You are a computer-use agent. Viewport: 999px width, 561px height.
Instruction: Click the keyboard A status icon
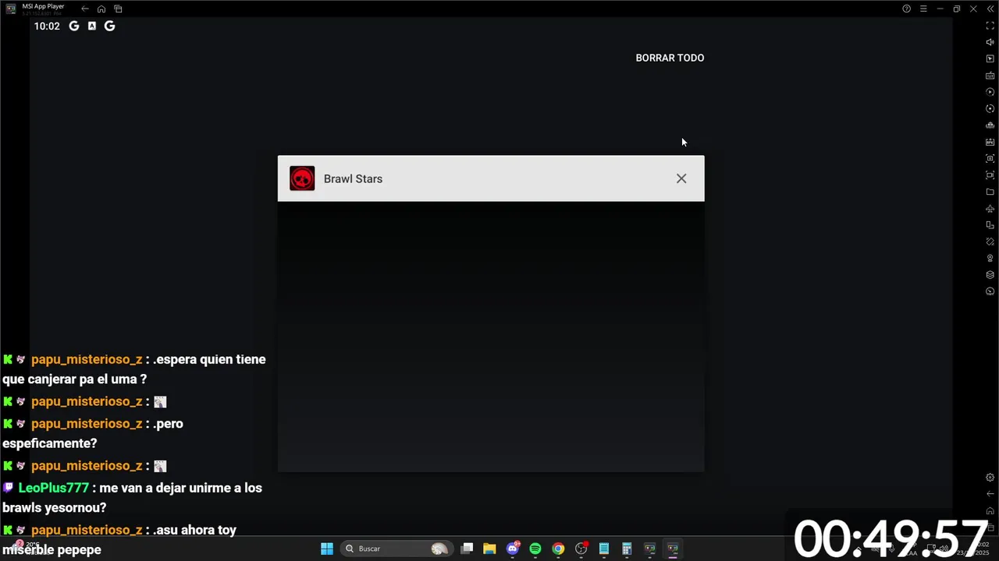[x=92, y=26]
